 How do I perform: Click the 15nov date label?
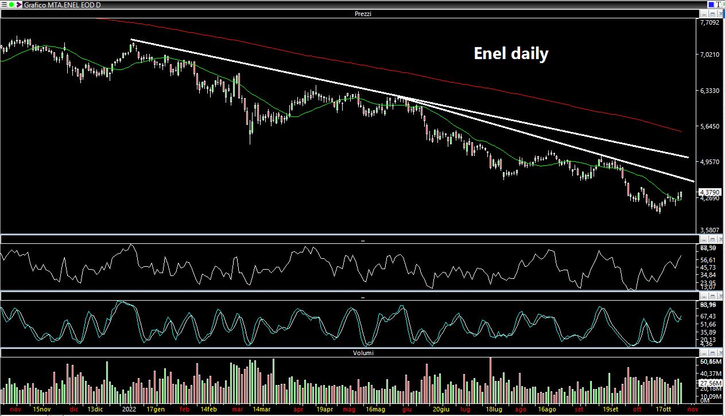tap(42, 410)
